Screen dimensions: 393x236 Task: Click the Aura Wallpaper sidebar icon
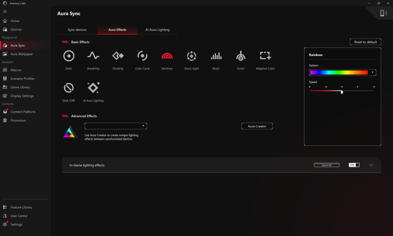coord(5,54)
